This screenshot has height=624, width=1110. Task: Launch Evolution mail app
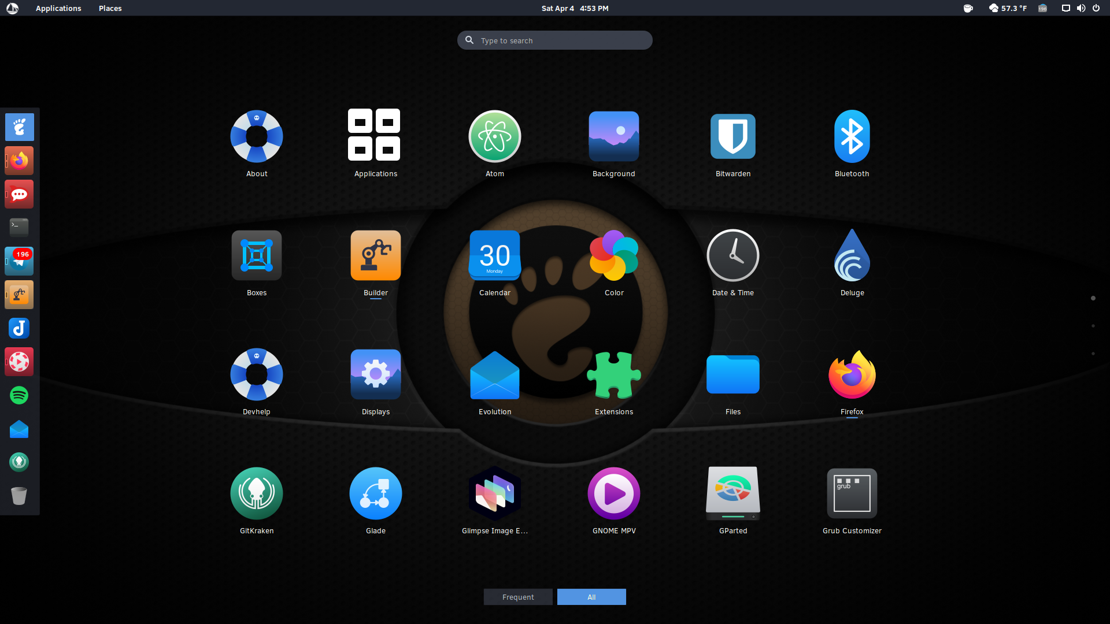(495, 376)
